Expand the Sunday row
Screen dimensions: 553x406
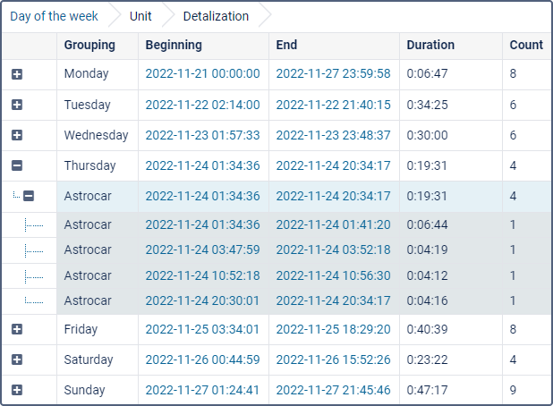coord(17,390)
